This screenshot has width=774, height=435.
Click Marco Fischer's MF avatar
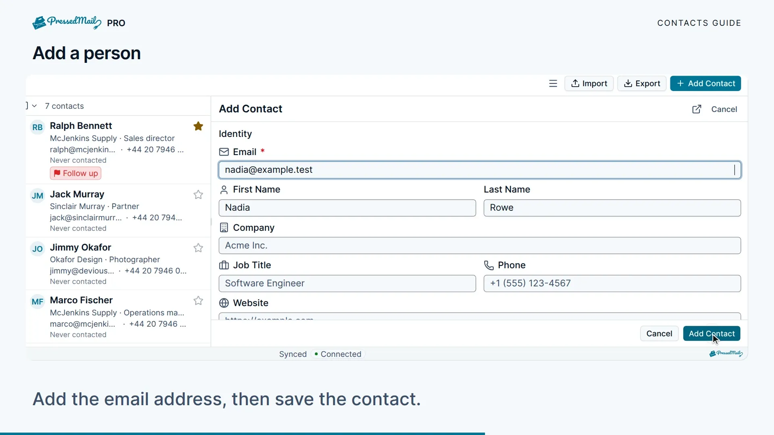[x=37, y=302]
